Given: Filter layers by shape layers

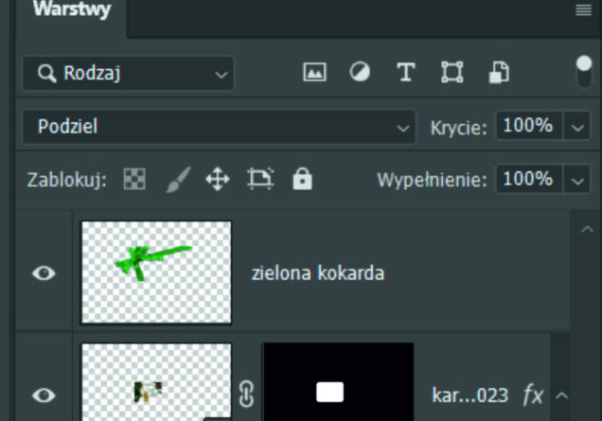Looking at the screenshot, I should 451,72.
